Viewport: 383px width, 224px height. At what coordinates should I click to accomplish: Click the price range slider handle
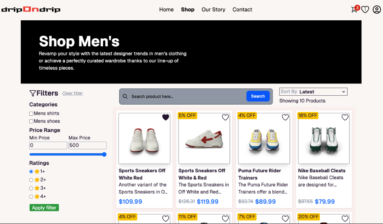click(x=104, y=154)
